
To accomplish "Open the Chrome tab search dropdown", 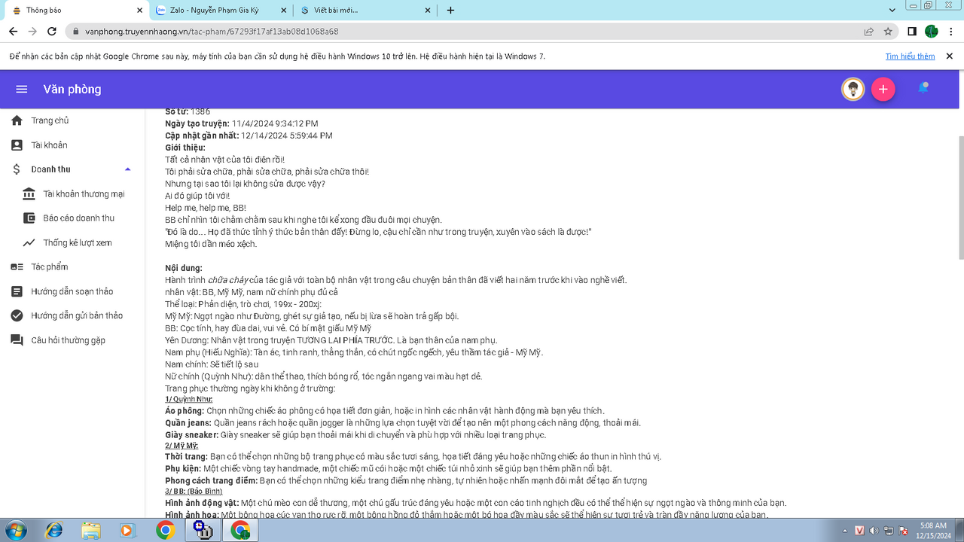I will 892,10.
